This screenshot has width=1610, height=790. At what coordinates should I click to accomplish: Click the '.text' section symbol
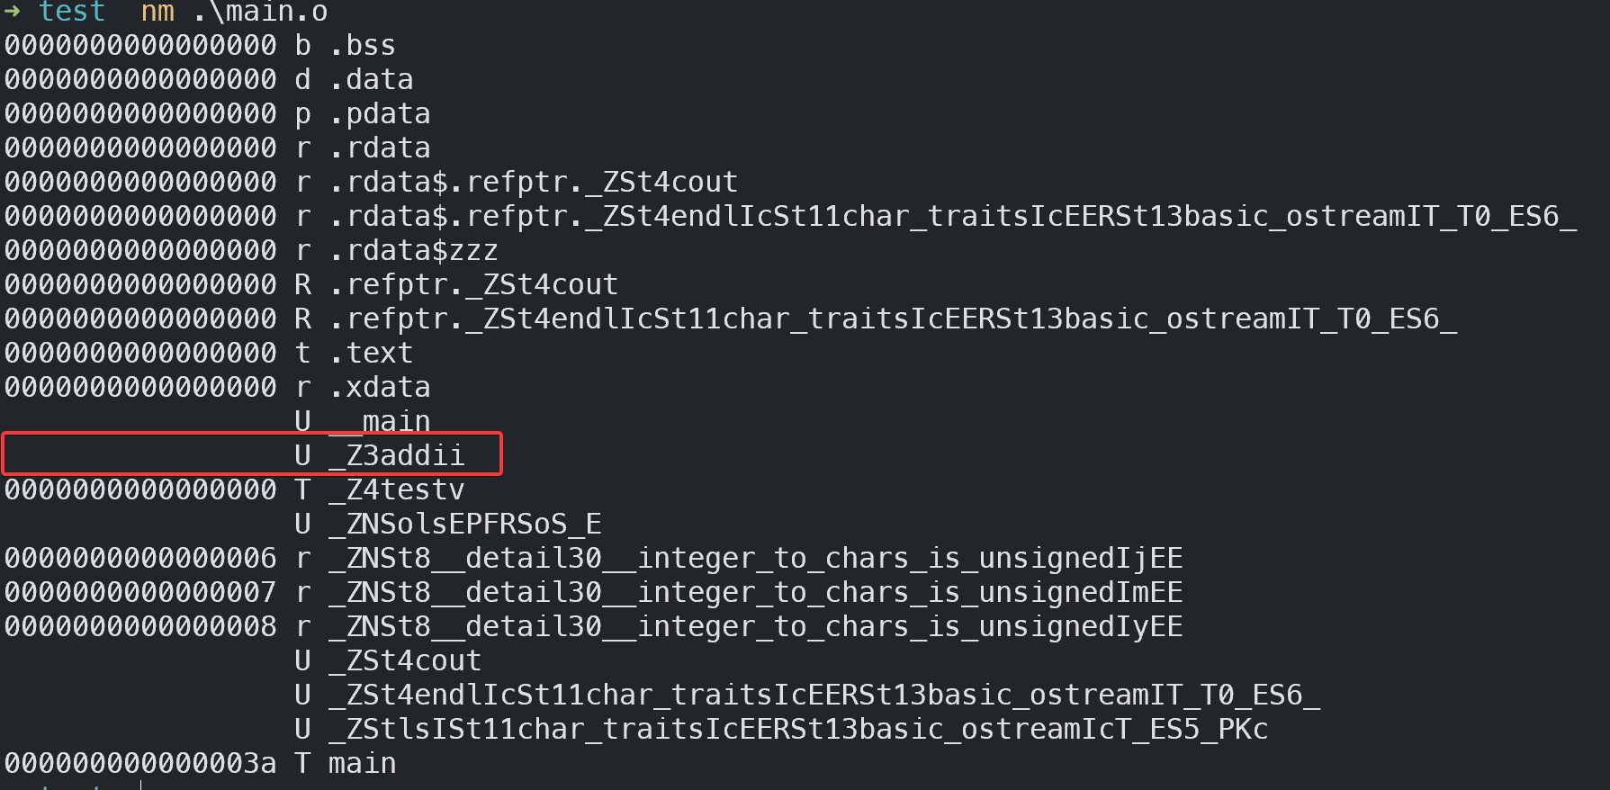tap(370, 353)
